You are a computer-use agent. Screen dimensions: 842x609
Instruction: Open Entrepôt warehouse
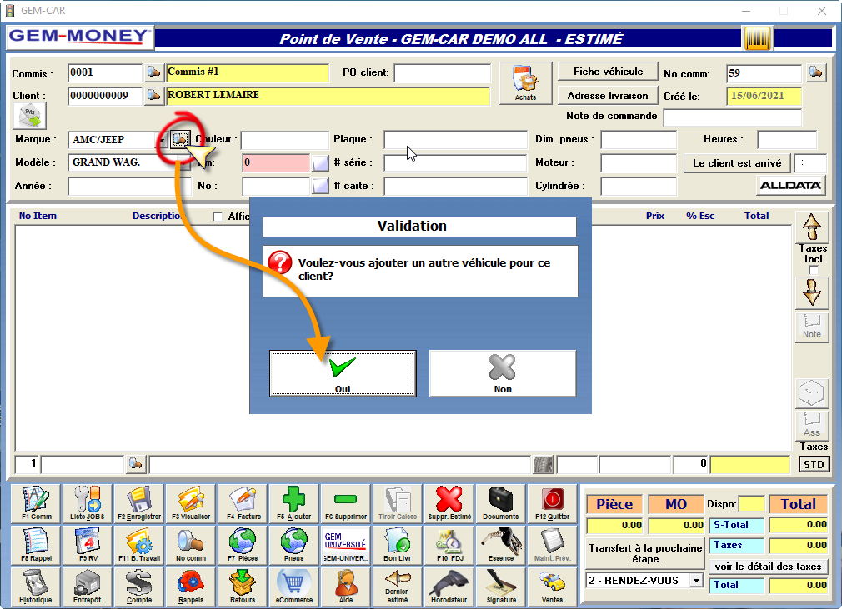88,587
